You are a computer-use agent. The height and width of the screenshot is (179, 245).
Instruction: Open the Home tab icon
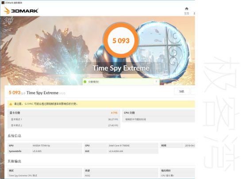pyautogui.click(x=187, y=9)
